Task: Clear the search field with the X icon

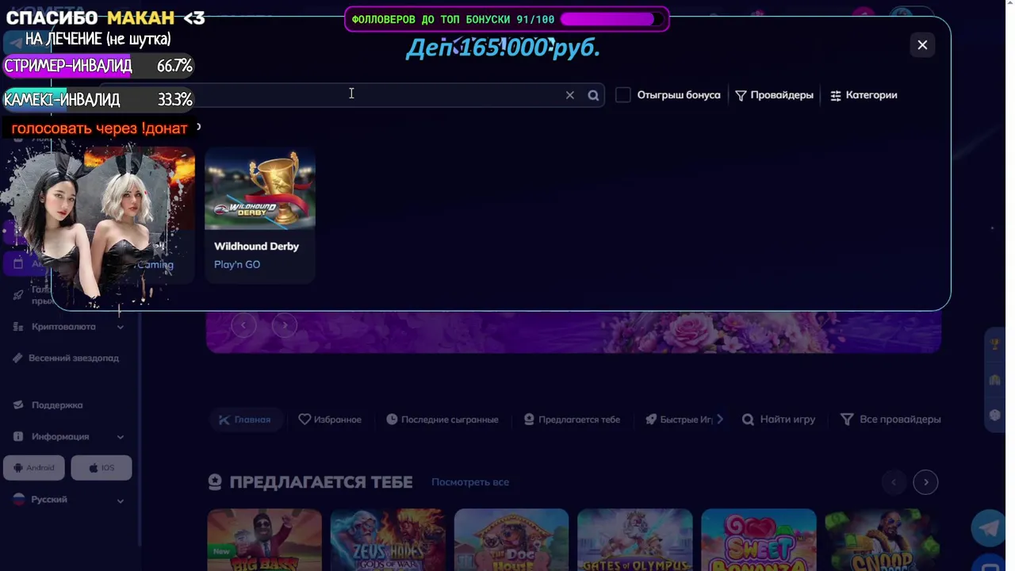Action: [x=569, y=95]
